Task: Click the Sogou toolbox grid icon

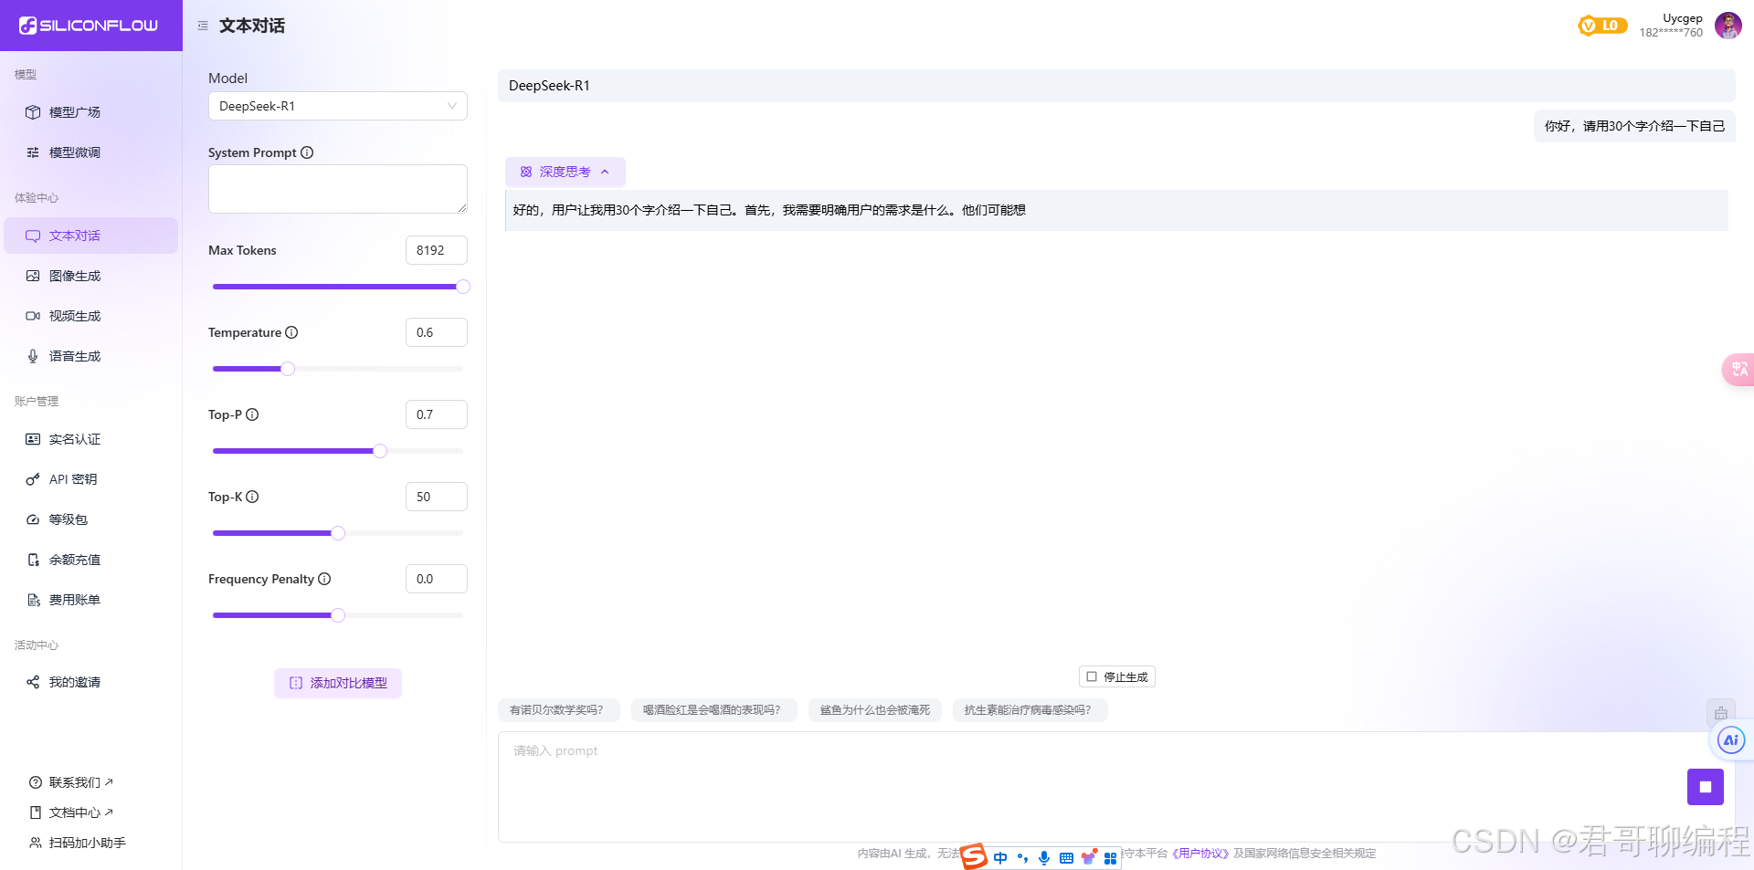Action: point(1110,858)
